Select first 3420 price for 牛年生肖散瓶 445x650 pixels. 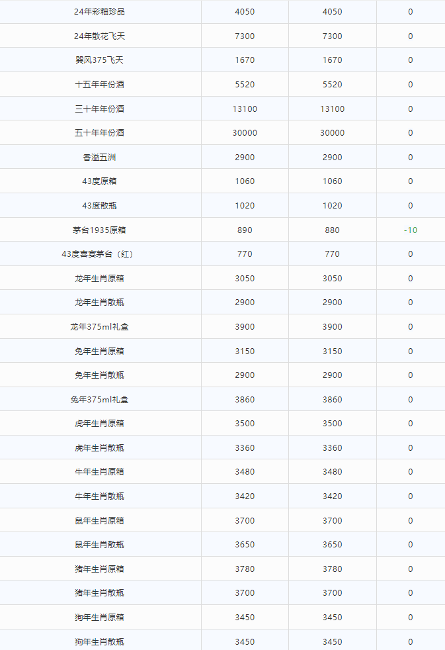tap(245, 496)
